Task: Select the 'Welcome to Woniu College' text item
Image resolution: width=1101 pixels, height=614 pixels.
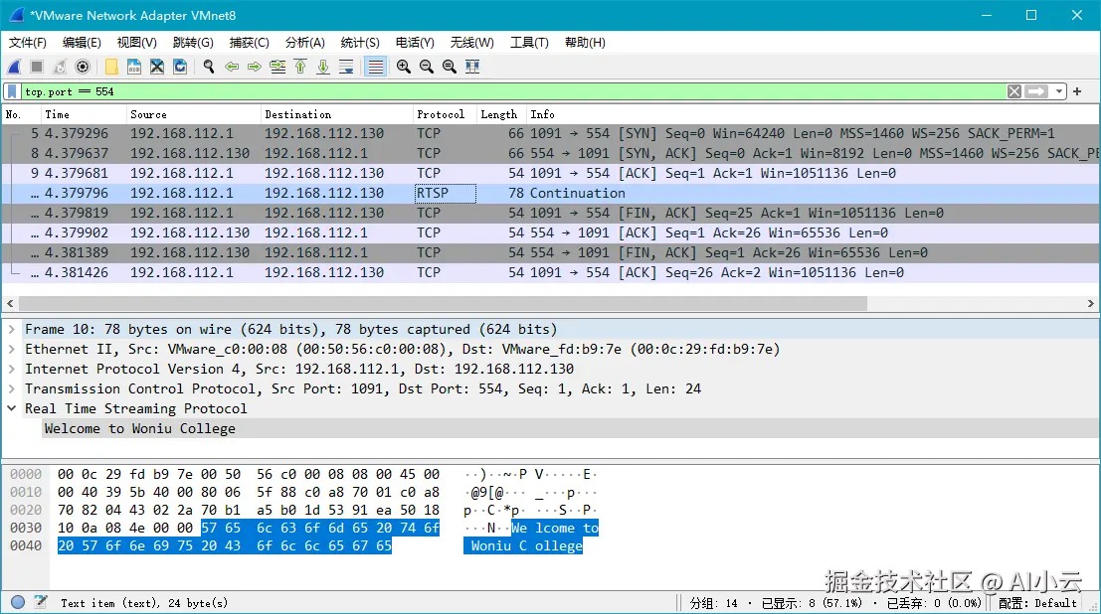Action: (x=570, y=429)
